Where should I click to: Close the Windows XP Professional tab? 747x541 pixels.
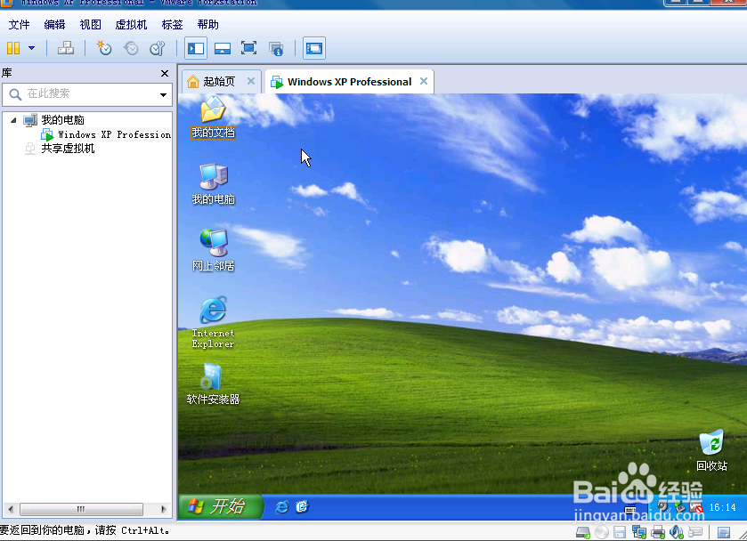pyautogui.click(x=424, y=81)
